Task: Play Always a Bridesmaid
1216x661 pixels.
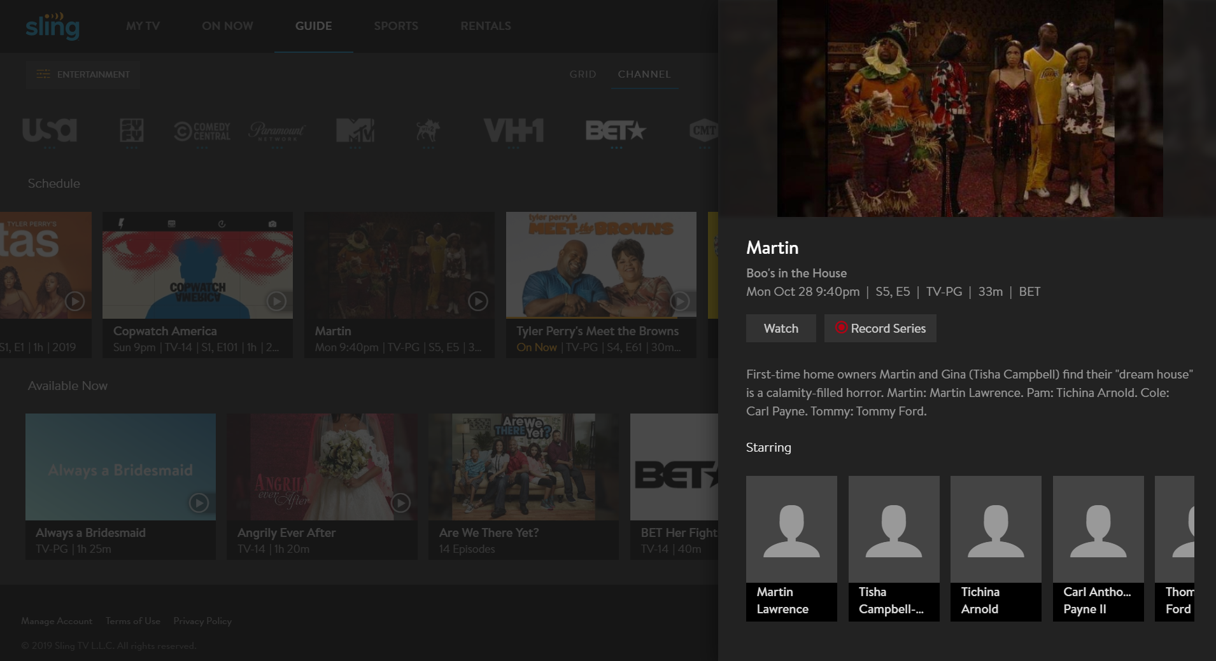Action: [199, 503]
